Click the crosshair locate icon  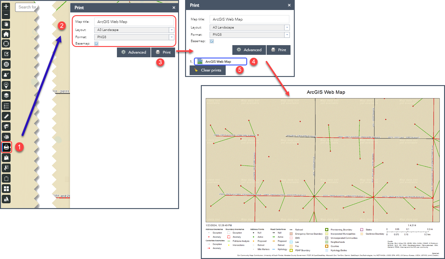pyautogui.click(x=6, y=44)
